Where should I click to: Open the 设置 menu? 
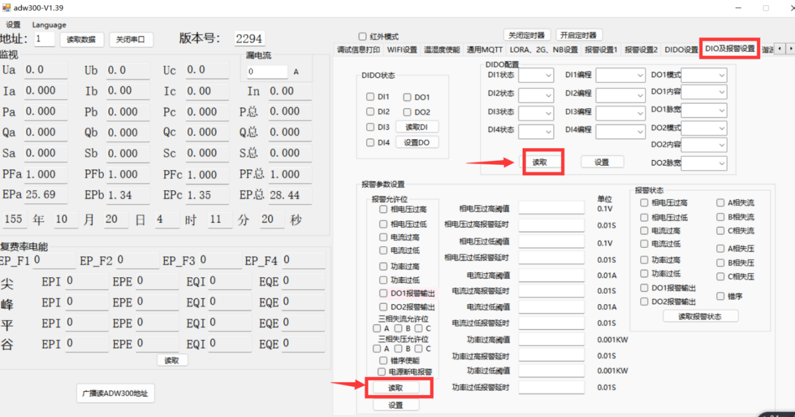tap(13, 25)
